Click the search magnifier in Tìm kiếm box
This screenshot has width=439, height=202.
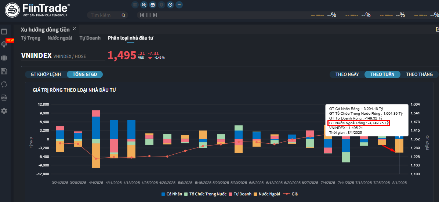click(x=123, y=15)
